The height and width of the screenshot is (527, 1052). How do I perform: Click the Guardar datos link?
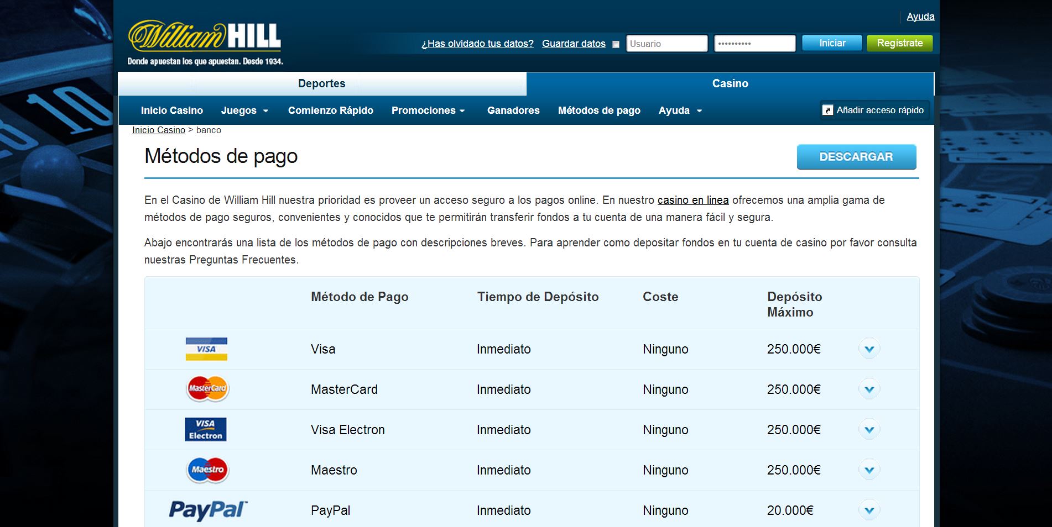pos(574,44)
